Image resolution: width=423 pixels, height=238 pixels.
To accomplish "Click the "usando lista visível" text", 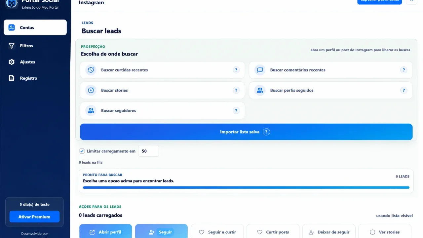I will (394, 216).
